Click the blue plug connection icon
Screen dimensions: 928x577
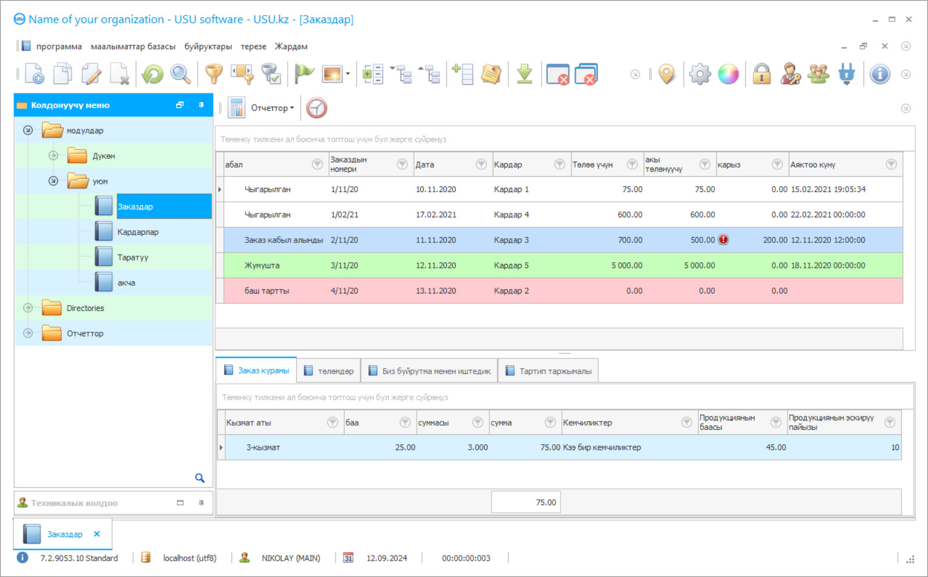[x=847, y=74]
